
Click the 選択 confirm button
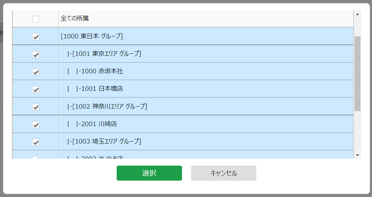pos(149,173)
